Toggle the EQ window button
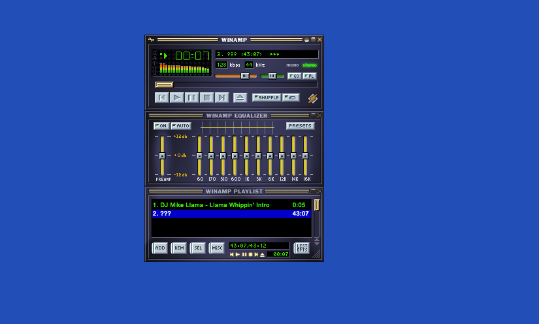The height and width of the screenshot is (324, 539). pos(295,76)
